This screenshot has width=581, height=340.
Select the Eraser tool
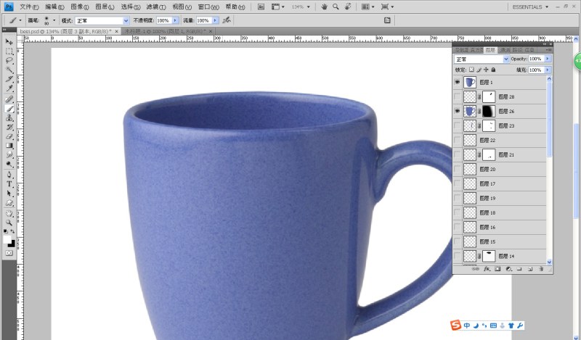9,136
